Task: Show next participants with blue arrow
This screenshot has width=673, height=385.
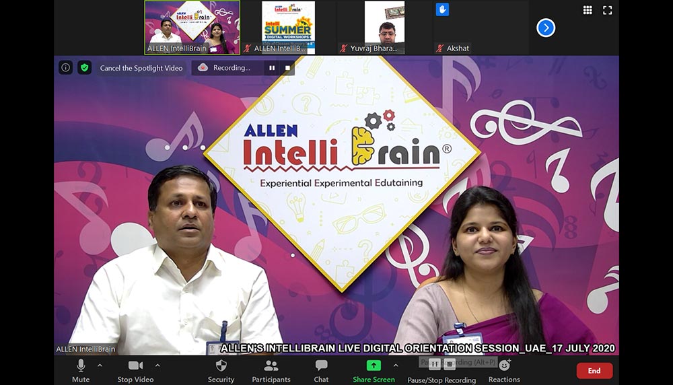Action: (x=546, y=28)
